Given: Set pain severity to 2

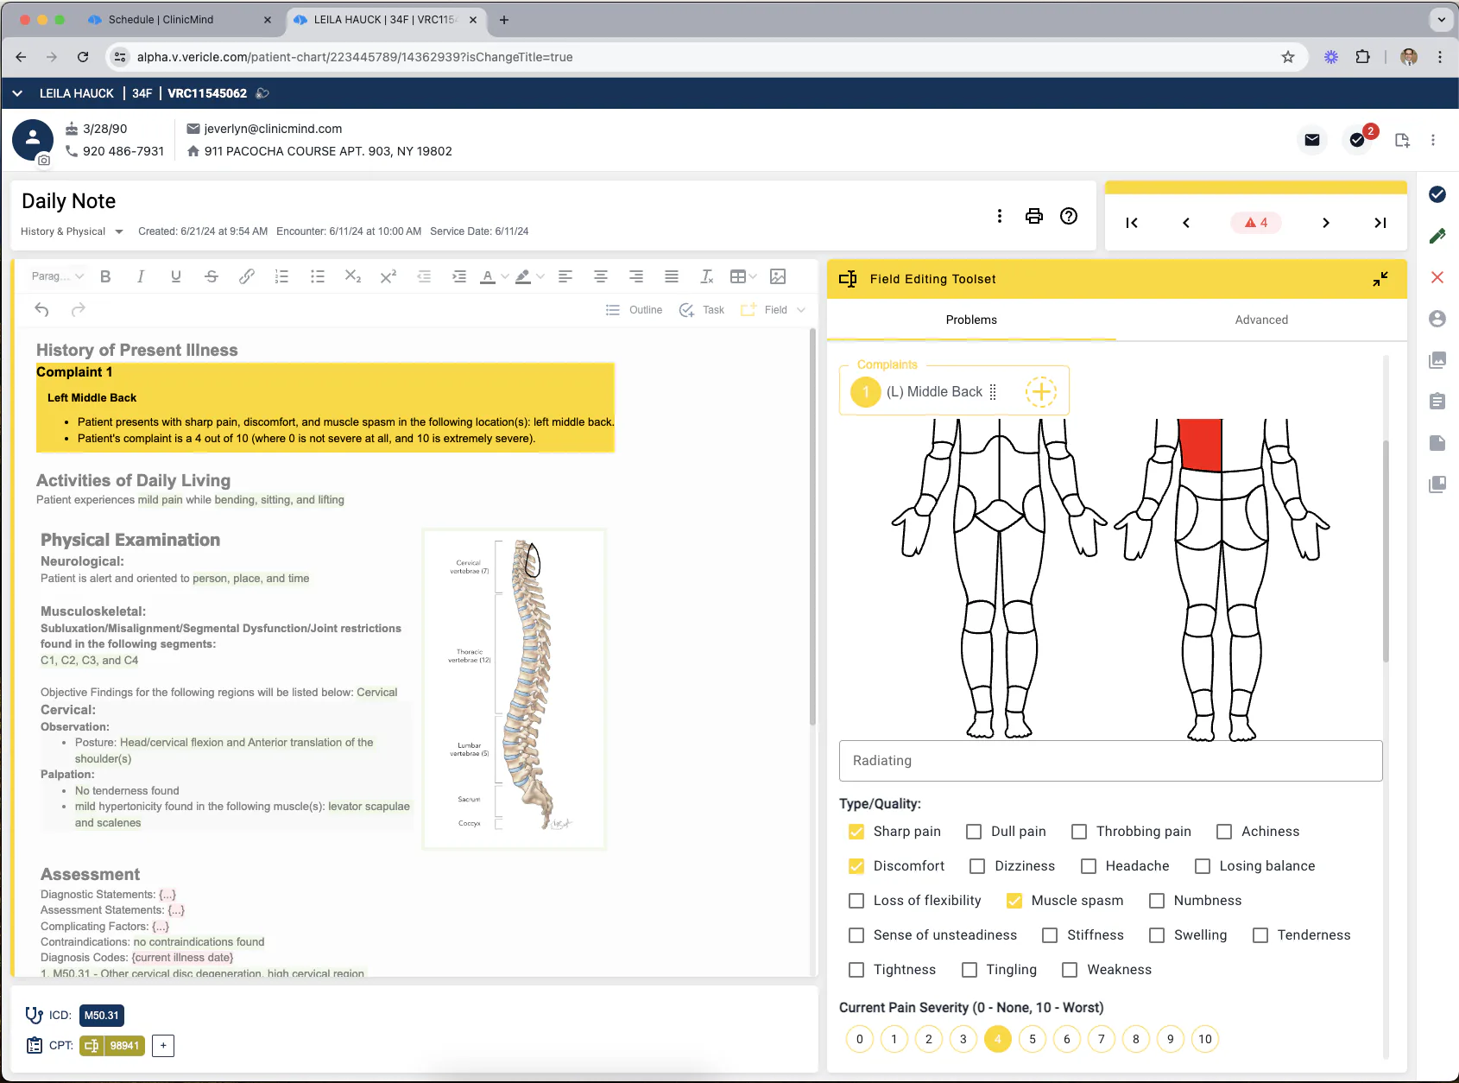Looking at the screenshot, I should point(929,1039).
